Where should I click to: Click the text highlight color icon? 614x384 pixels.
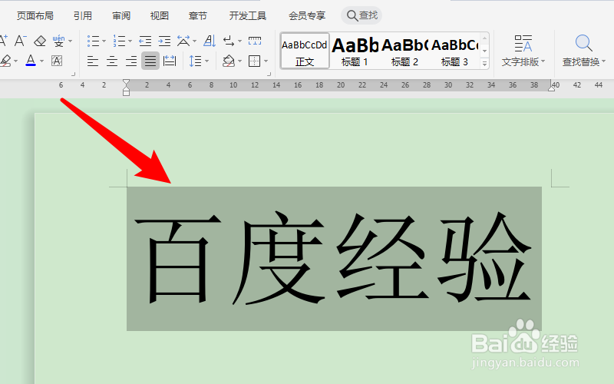coord(5,61)
